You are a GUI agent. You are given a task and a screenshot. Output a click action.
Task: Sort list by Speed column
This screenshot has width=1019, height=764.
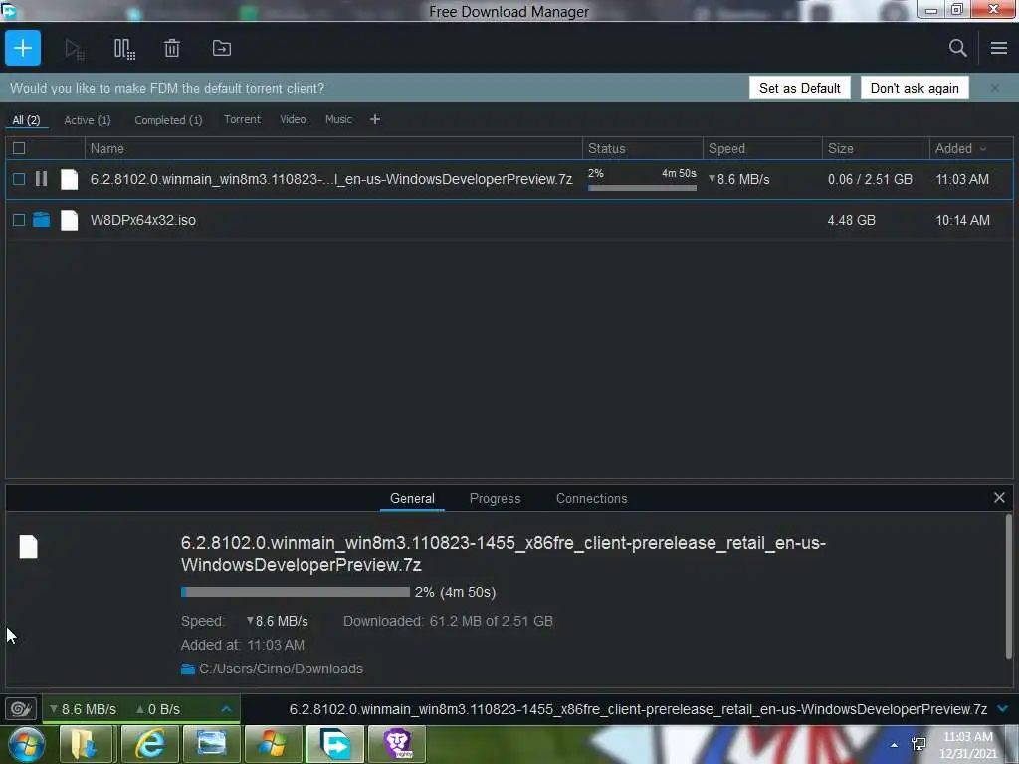pos(762,149)
